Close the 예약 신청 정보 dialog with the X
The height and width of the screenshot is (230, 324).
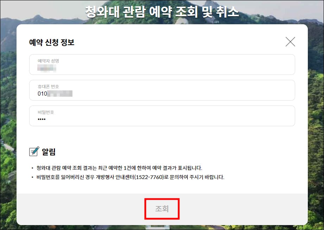point(290,42)
